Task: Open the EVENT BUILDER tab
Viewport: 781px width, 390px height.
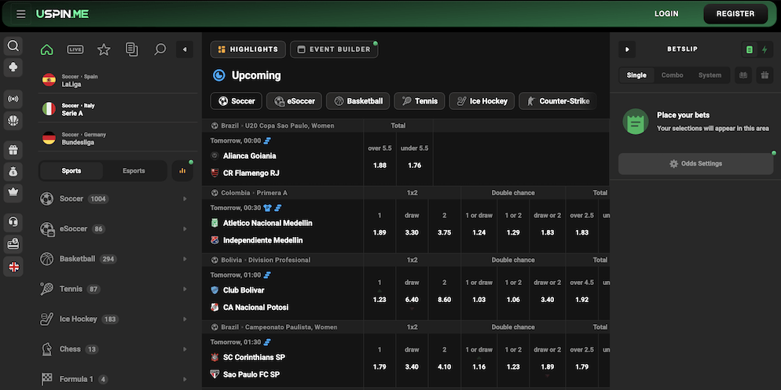Action: [x=334, y=49]
